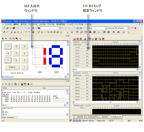Click the upper red segment of LED1

pos(45,51)
